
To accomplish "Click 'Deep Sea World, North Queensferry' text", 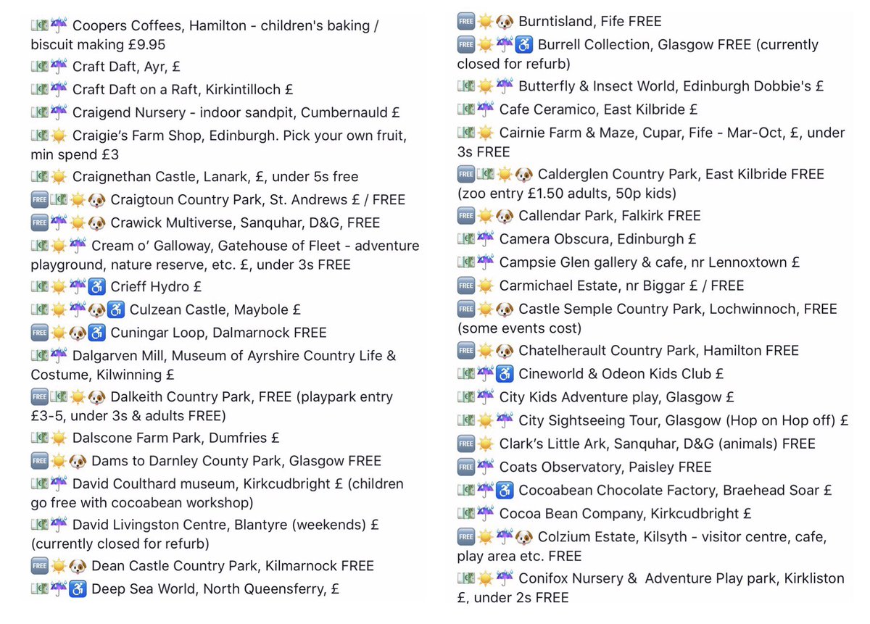I will click(x=216, y=589).
